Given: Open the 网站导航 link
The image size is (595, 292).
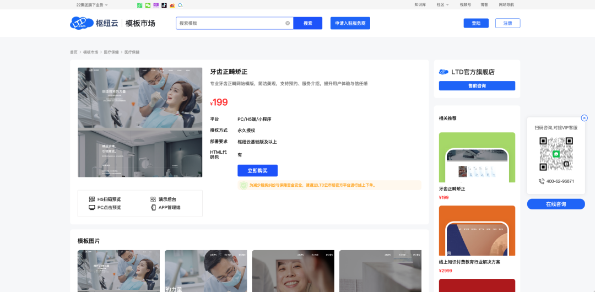Looking at the screenshot, I should 506,5.
